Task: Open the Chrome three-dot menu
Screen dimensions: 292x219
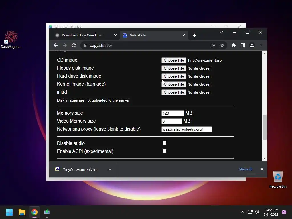Action: (261, 45)
